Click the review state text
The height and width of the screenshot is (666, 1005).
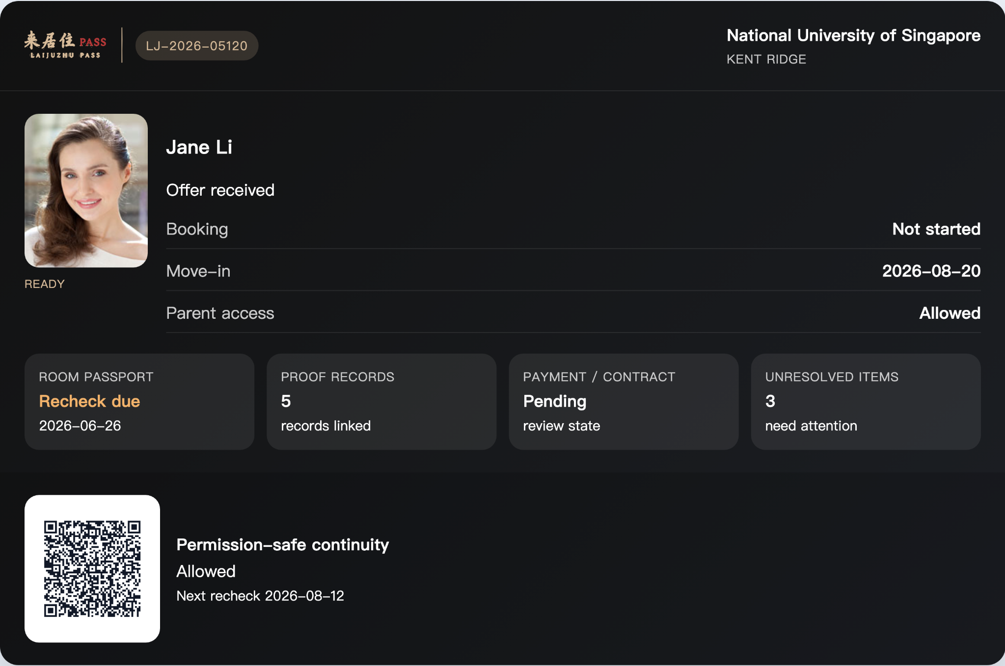tap(562, 426)
